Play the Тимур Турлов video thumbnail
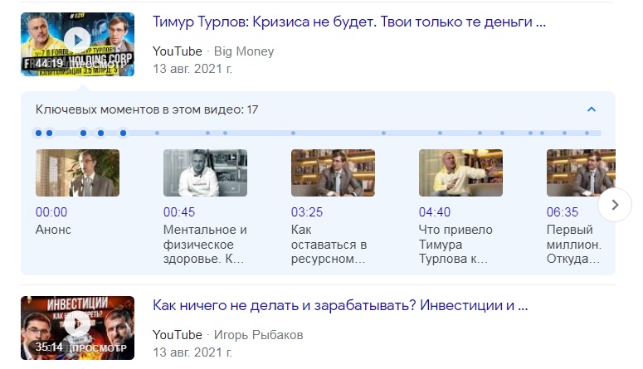Viewport: 643px width, 369px height. click(77, 43)
